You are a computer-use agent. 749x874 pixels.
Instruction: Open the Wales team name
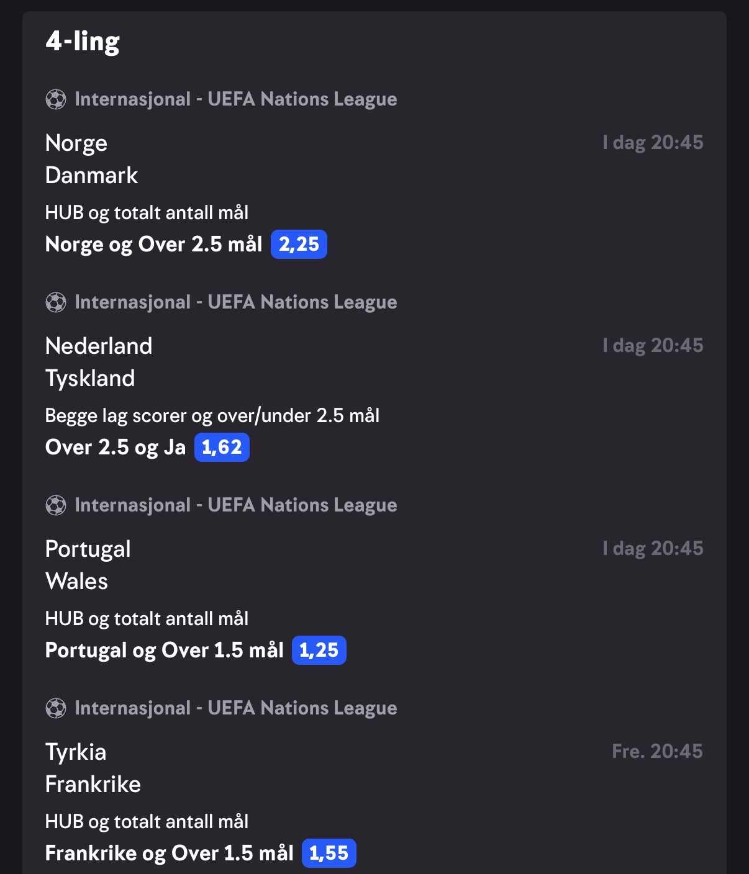click(77, 582)
